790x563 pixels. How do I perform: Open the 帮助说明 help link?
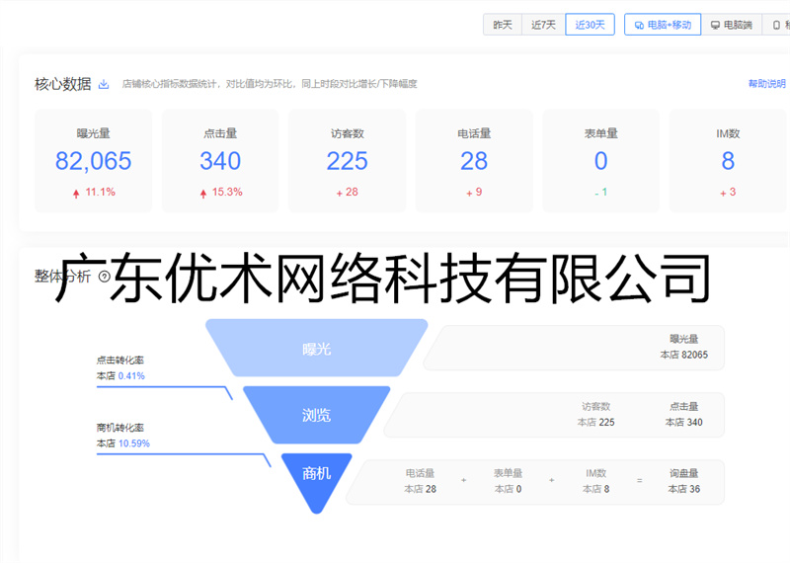pos(767,84)
